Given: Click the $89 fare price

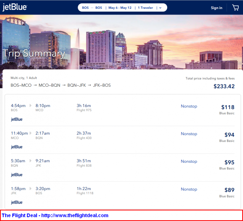Looking at the screenshot, I should [x=229, y=190].
